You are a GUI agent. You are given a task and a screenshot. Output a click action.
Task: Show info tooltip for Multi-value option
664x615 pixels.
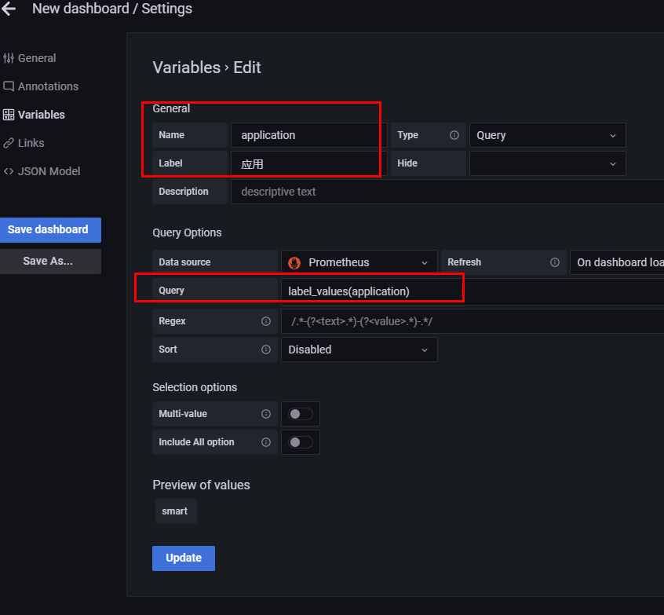point(266,414)
